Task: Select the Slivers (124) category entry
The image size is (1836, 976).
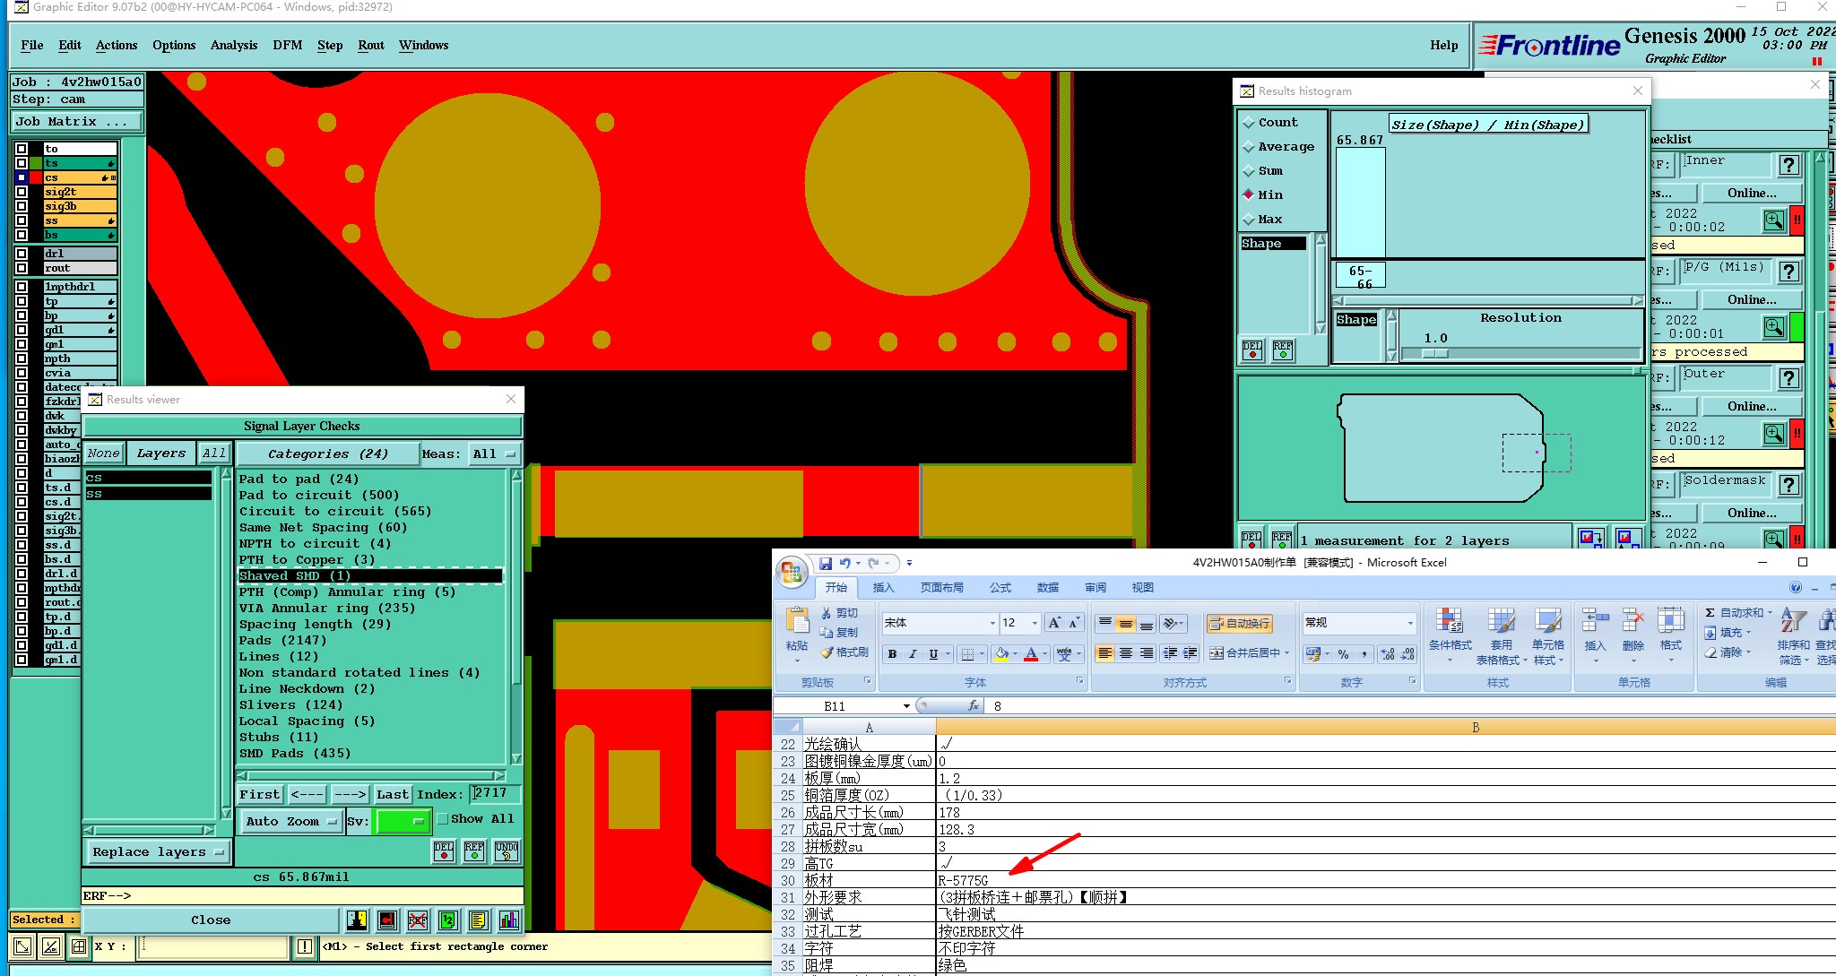Action: [x=290, y=704]
